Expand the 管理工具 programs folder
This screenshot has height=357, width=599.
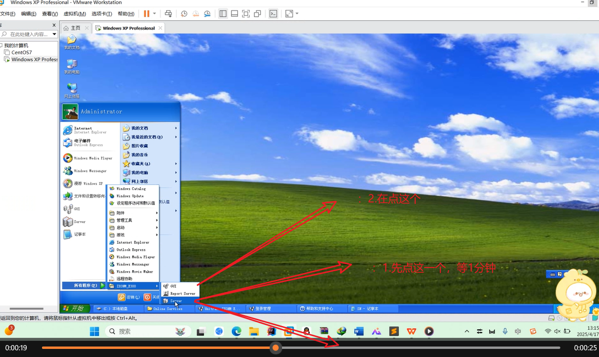tap(133, 220)
